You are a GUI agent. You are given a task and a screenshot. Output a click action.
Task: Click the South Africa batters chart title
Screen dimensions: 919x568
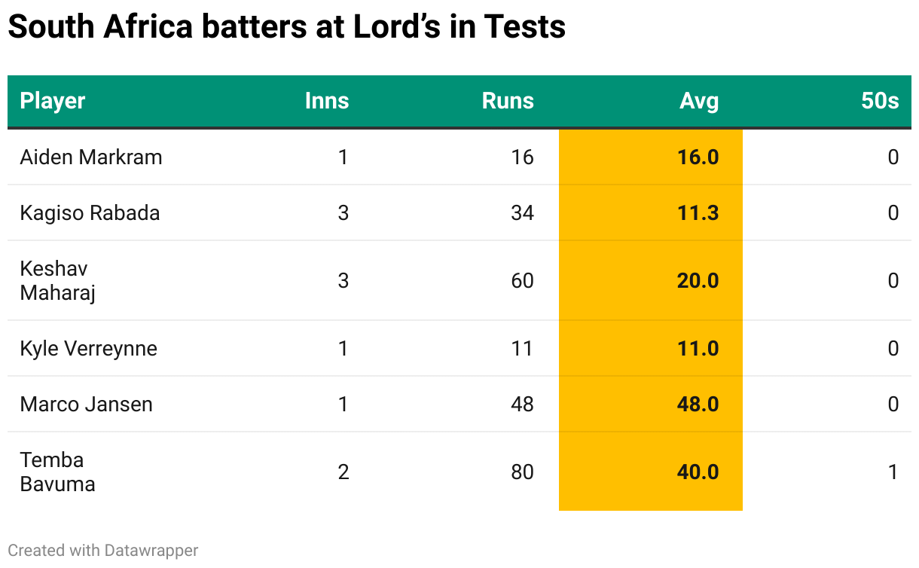coord(286,27)
